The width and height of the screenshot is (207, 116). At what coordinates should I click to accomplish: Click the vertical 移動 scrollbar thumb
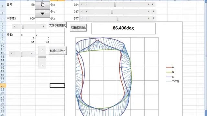tap(42, 57)
